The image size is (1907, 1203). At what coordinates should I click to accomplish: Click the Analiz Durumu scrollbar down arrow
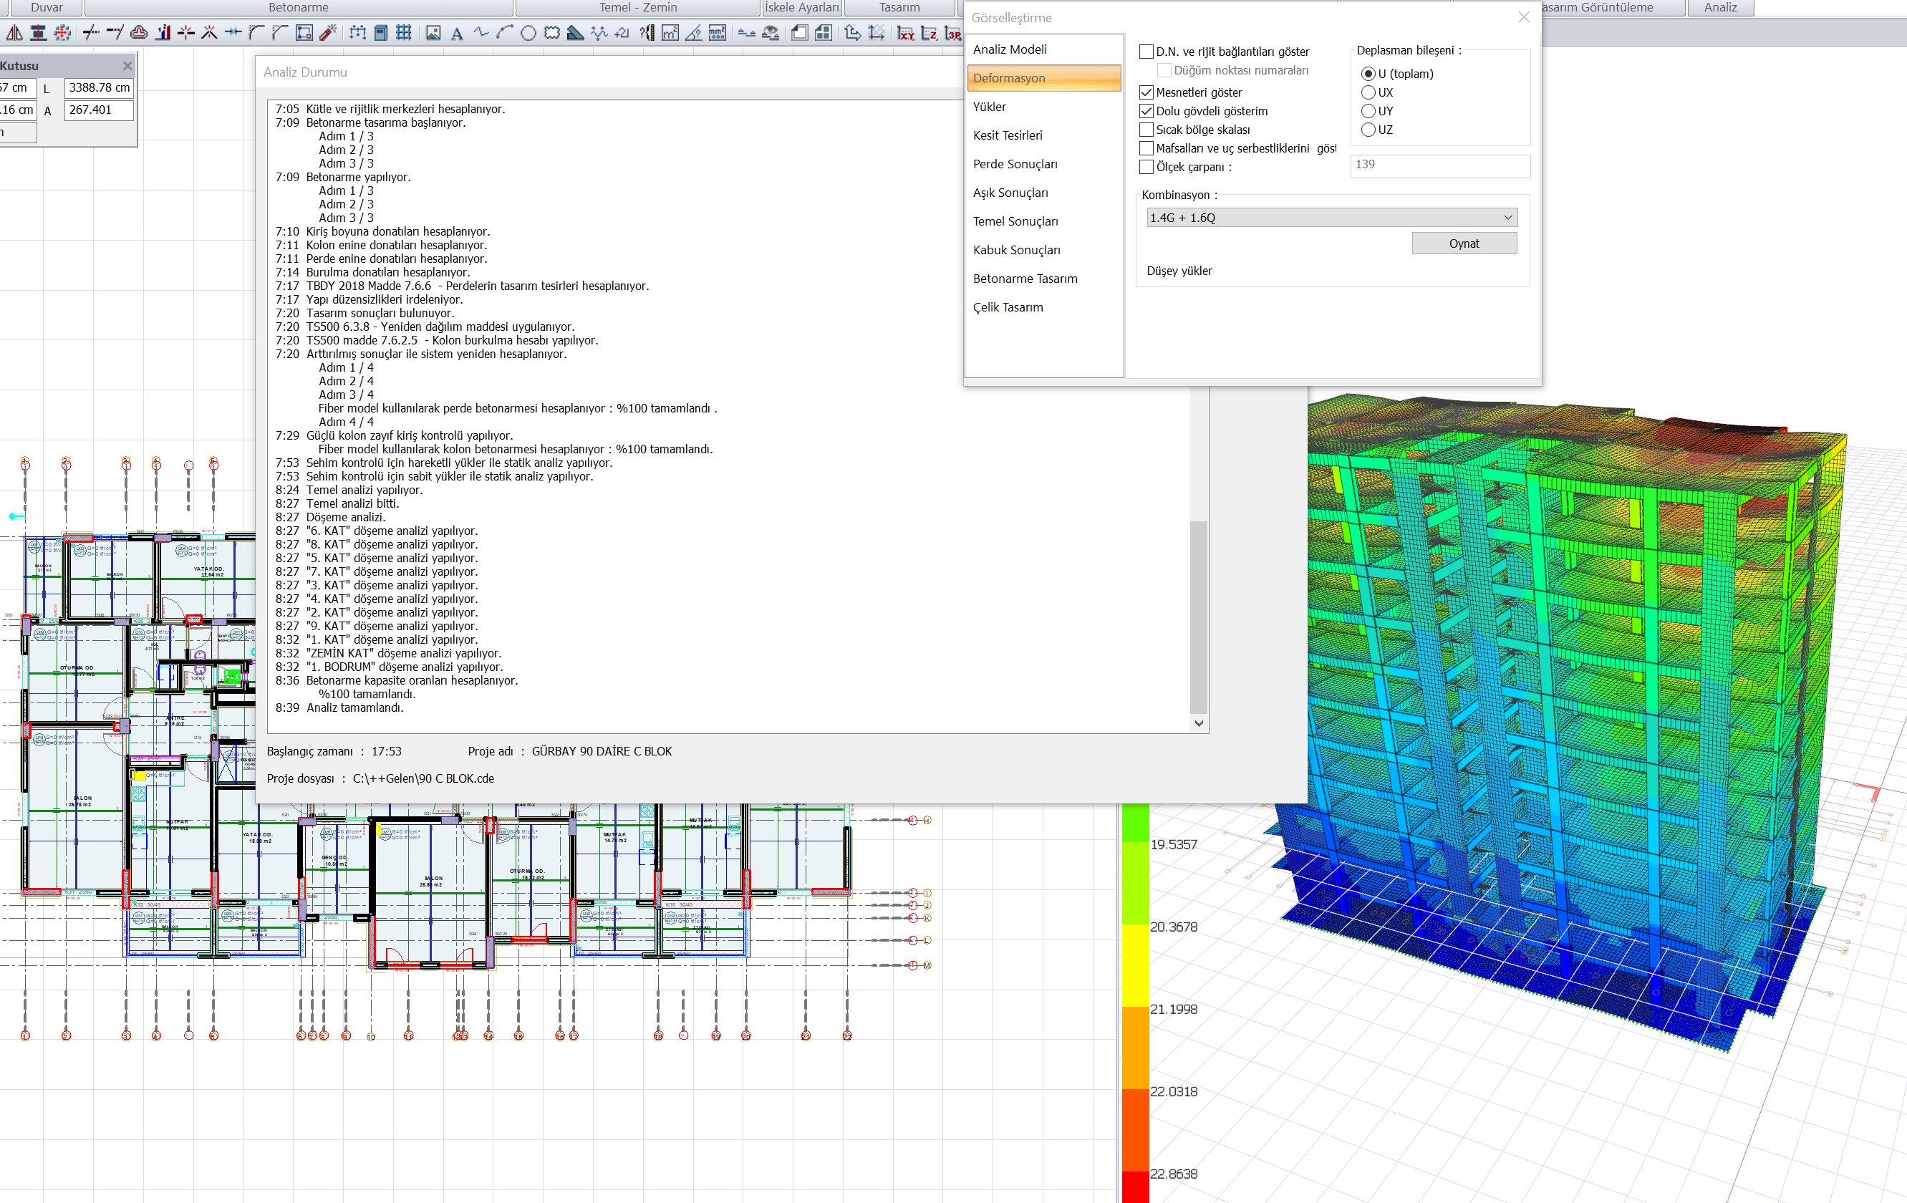coord(1199,723)
